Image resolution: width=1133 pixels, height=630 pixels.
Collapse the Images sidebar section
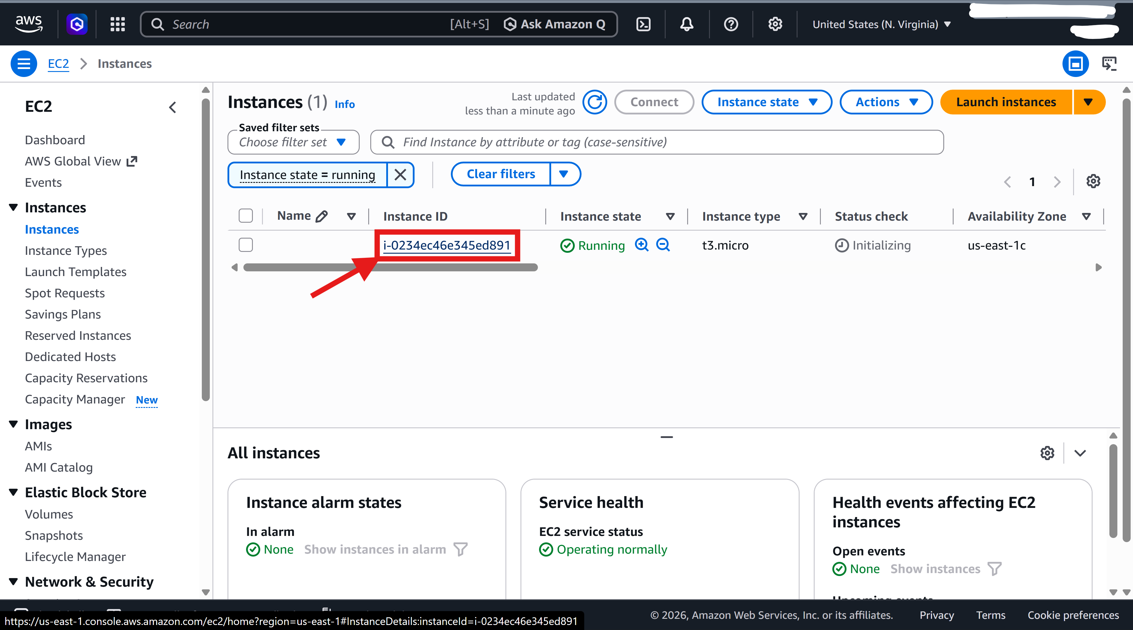(x=13, y=424)
